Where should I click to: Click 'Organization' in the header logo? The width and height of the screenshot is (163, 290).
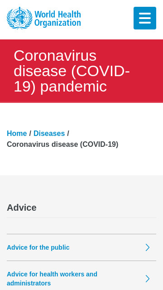(58, 23)
